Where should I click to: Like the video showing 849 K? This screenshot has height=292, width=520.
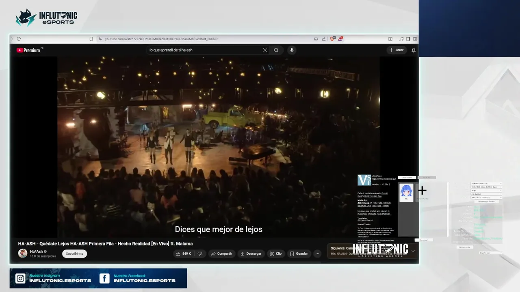pyautogui.click(x=183, y=253)
